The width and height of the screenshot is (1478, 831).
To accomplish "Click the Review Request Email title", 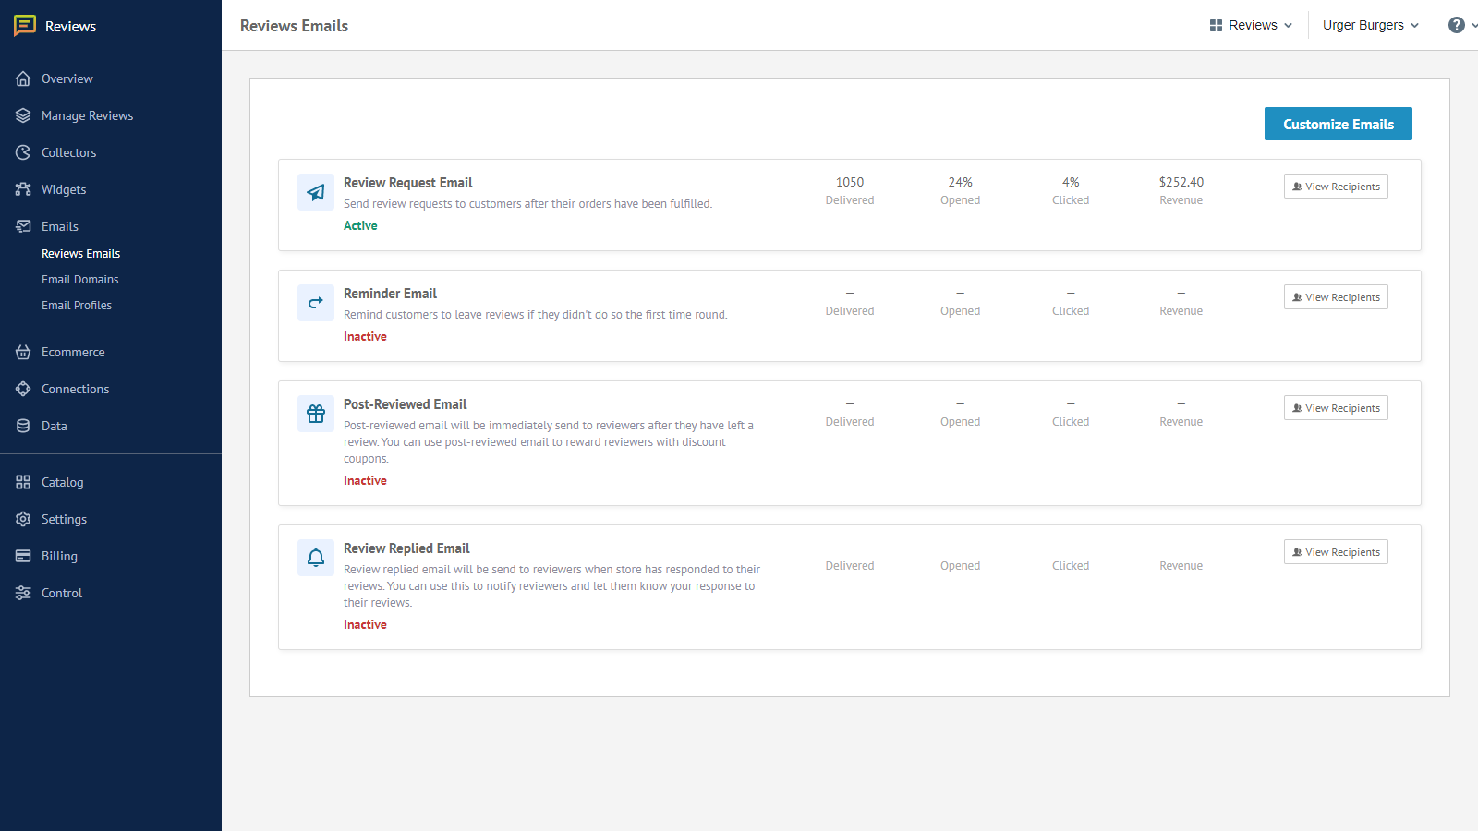I will (x=408, y=183).
